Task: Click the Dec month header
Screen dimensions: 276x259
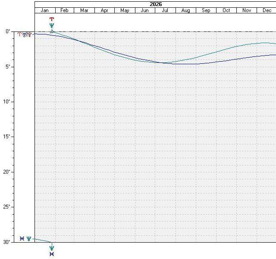Action: (x=267, y=10)
